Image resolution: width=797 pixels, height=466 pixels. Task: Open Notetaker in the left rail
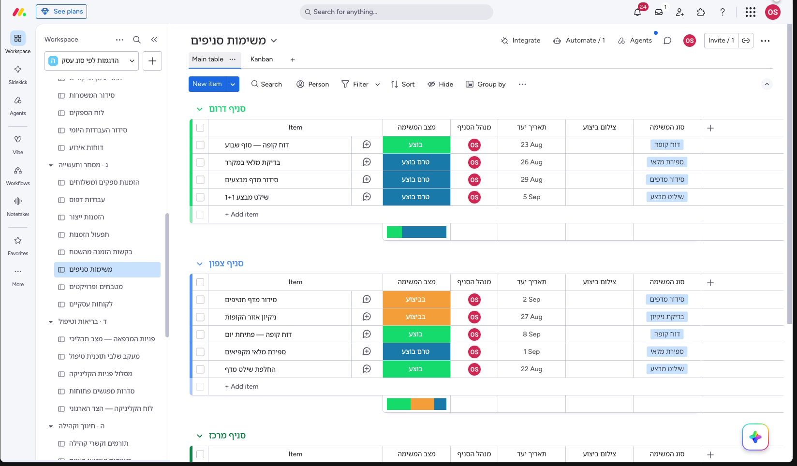coord(18,206)
